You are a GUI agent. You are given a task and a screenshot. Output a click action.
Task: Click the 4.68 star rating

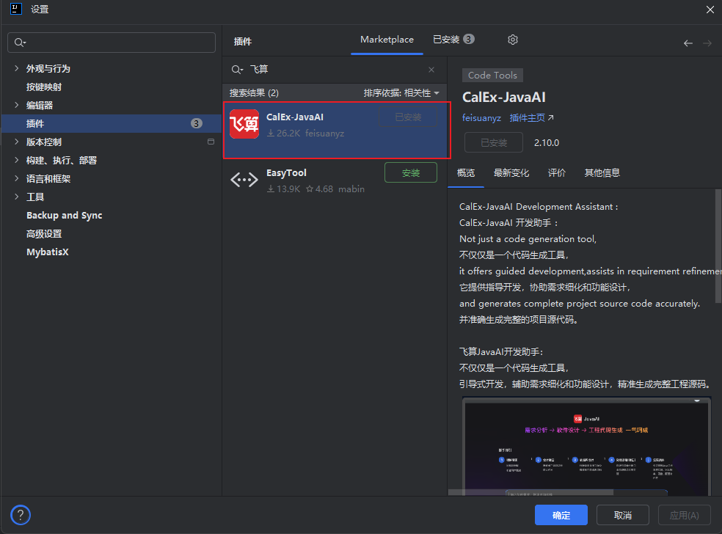[x=319, y=189]
